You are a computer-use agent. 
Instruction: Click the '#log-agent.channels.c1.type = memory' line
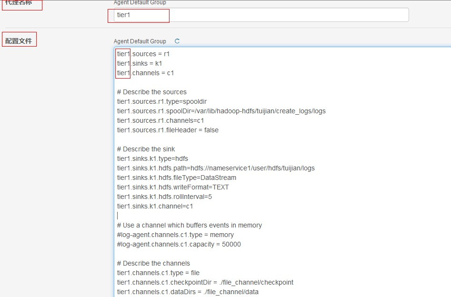(175, 235)
